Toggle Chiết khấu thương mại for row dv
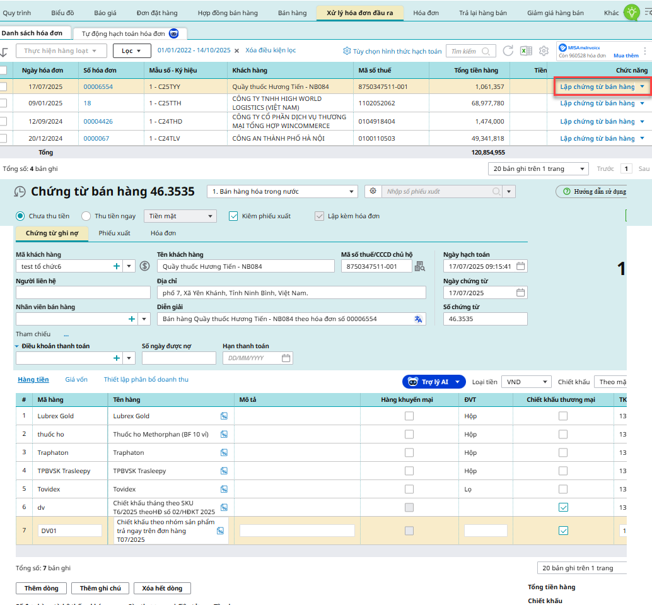652x605 pixels. 563,507
